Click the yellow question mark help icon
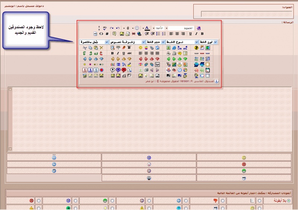This screenshot has height=210, width=298. click(x=196, y=48)
